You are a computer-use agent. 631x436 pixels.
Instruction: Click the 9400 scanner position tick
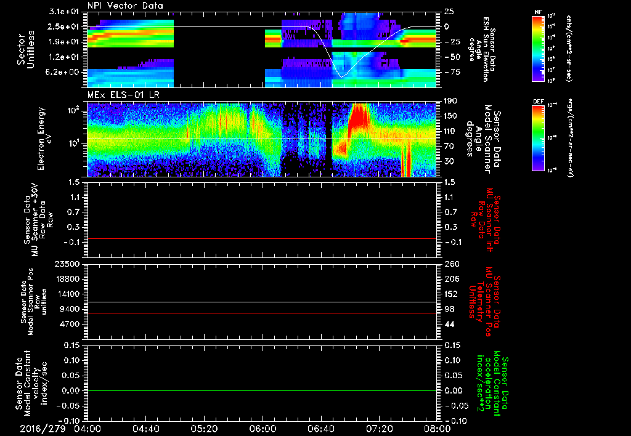(x=69, y=309)
